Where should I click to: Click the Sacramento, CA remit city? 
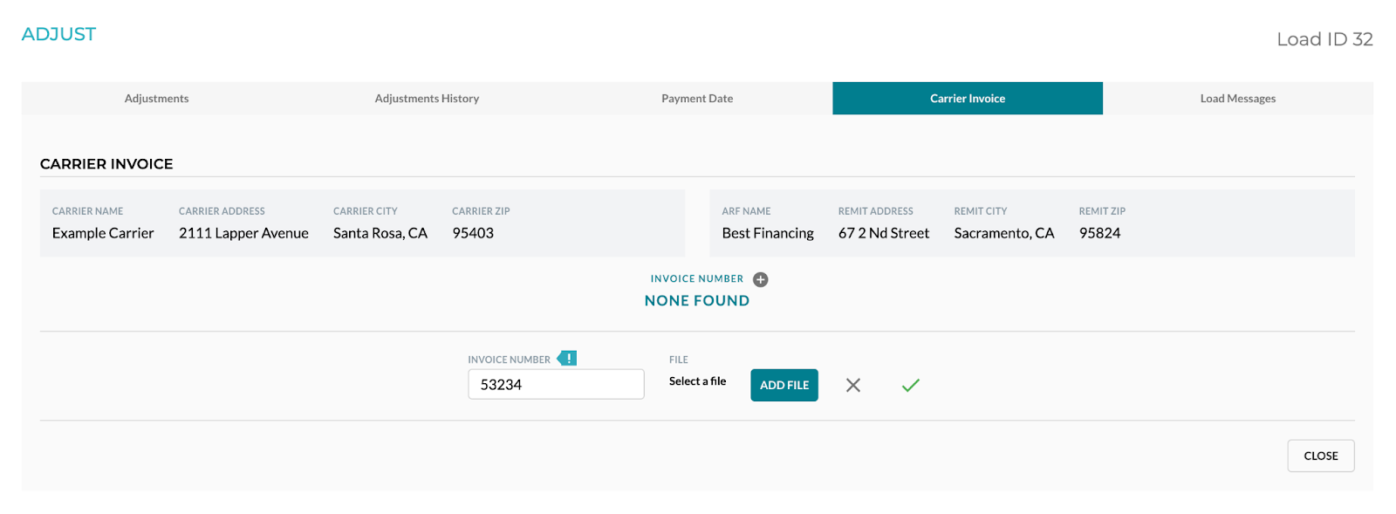(x=1004, y=233)
